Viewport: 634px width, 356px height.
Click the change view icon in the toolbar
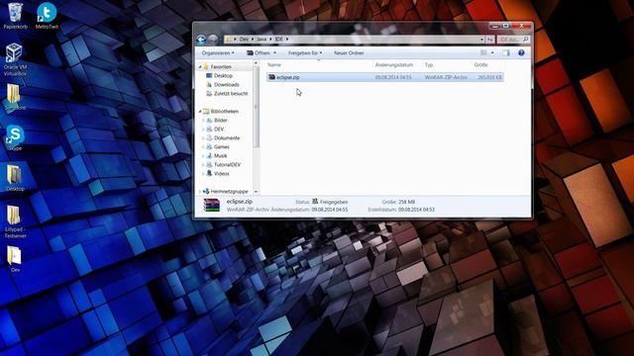tap(483, 52)
